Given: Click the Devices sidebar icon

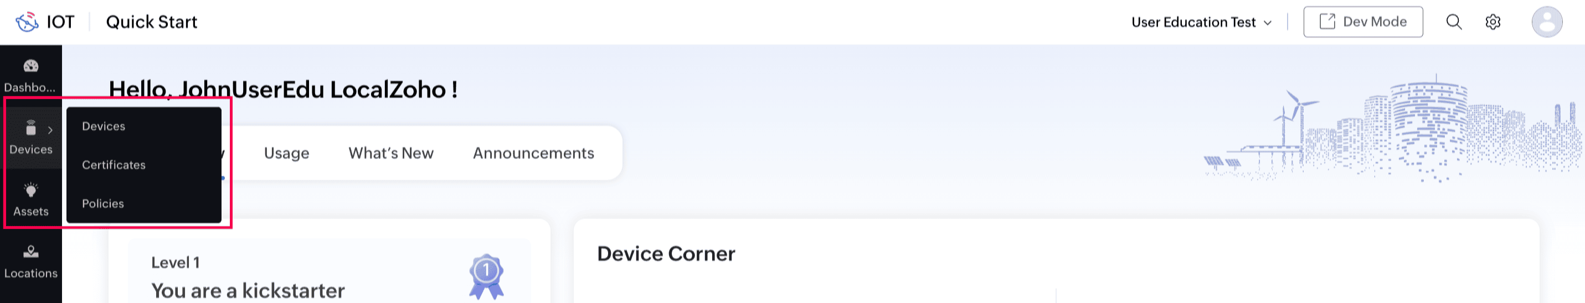Looking at the screenshot, I should click(x=31, y=129).
